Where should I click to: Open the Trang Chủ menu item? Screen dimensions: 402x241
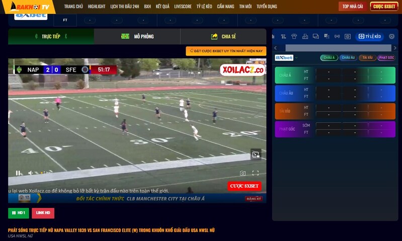tap(73, 7)
